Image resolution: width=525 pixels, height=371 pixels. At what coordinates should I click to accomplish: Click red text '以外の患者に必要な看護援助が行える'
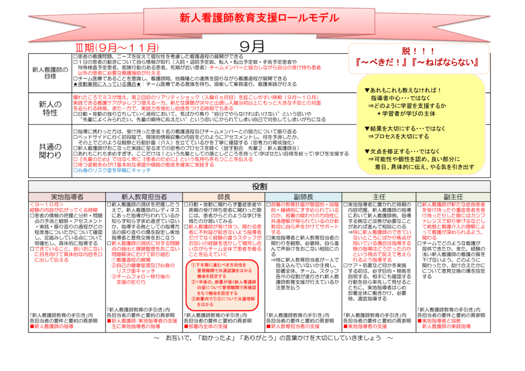coord(119,73)
